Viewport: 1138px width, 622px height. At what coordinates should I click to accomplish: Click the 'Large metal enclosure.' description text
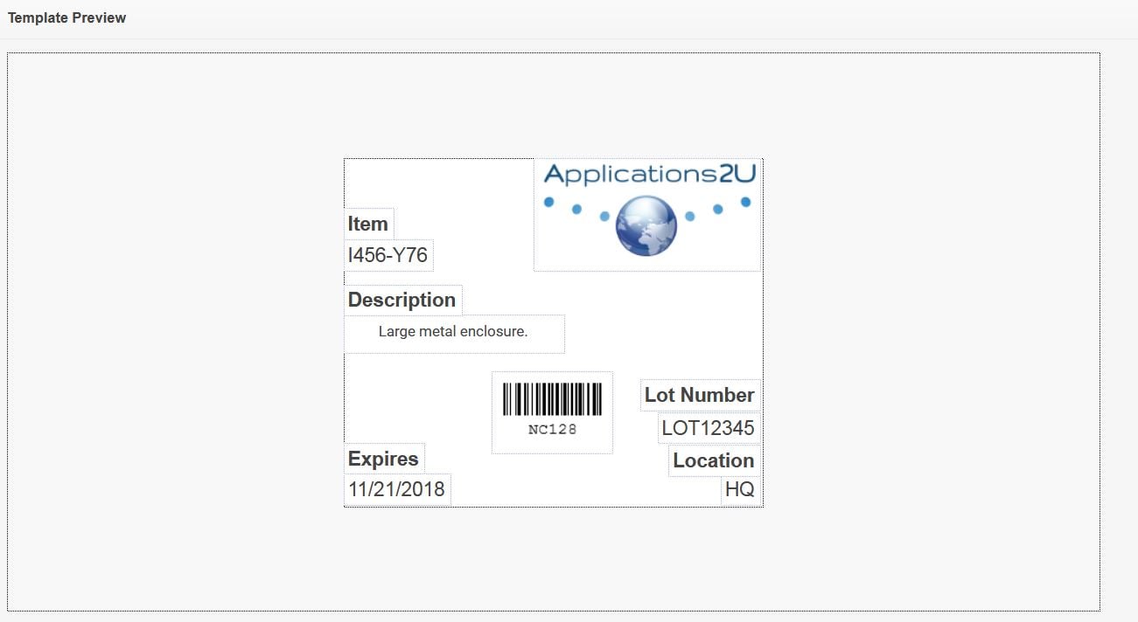coord(453,331)
